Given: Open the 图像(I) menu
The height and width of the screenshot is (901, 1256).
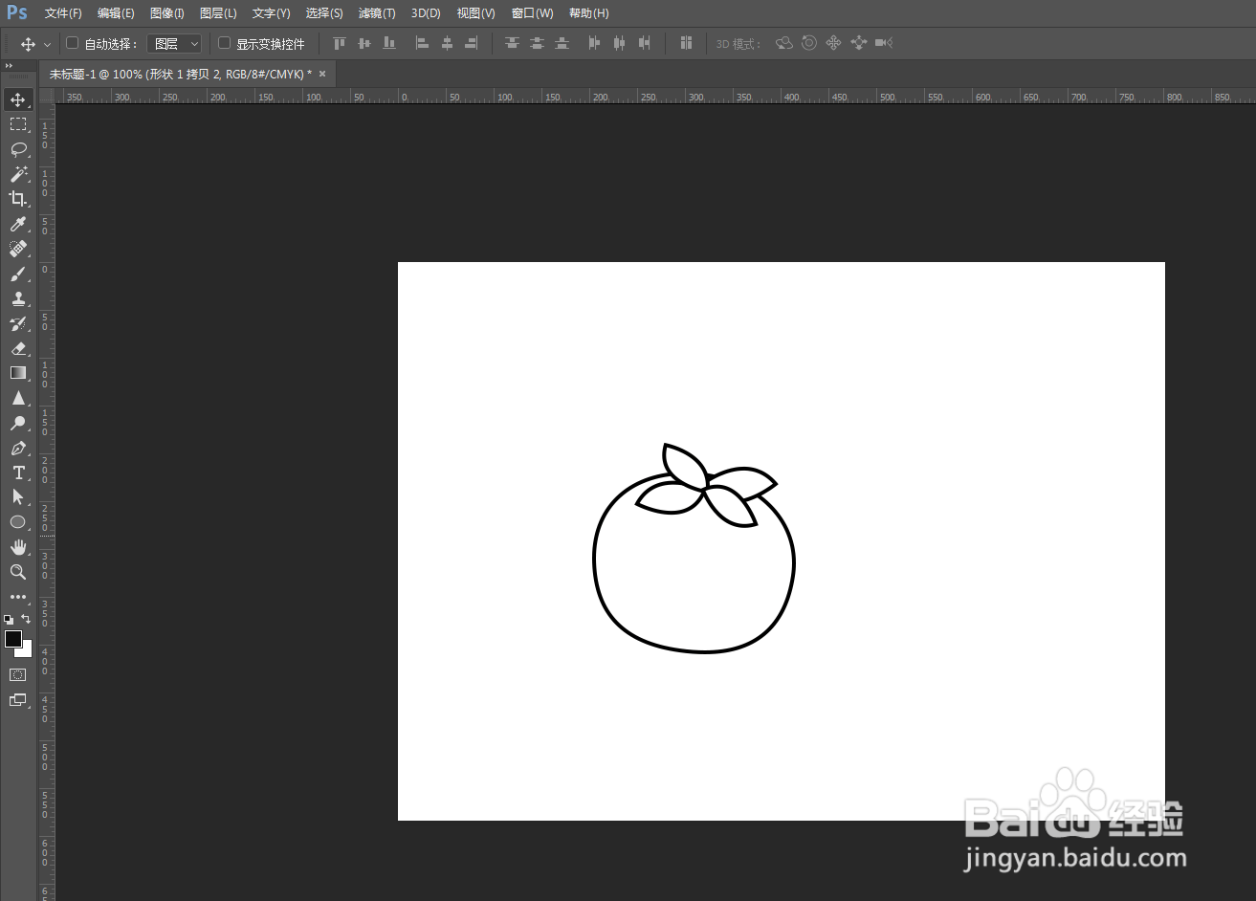Looking at the screenshot, I should [167, 13].
